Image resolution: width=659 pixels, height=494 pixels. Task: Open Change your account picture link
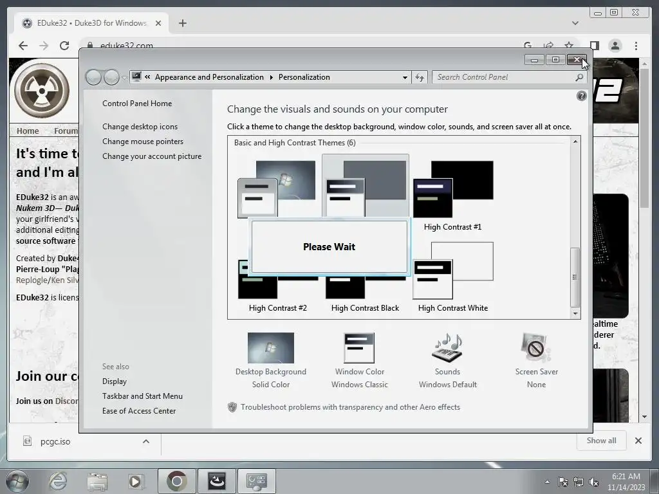click(x=152, y=156)
